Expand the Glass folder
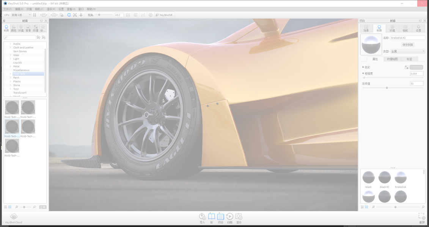429x227 pixels. tap(10, 55)
